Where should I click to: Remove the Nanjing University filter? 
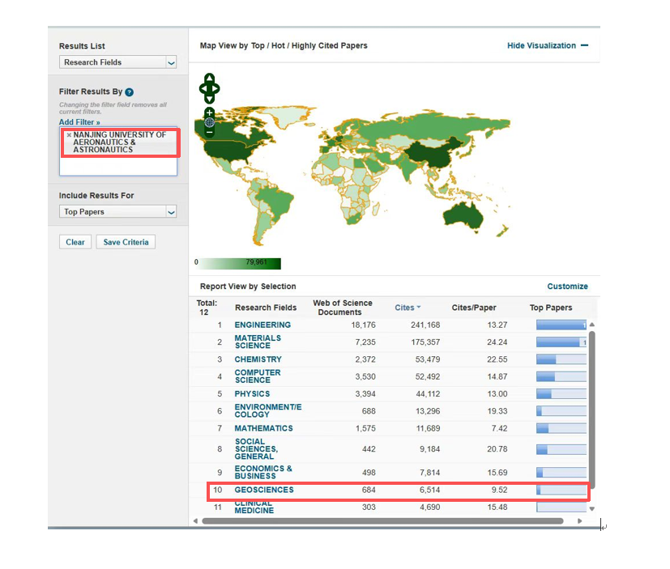pyautogui.click(x=68, y=135)
